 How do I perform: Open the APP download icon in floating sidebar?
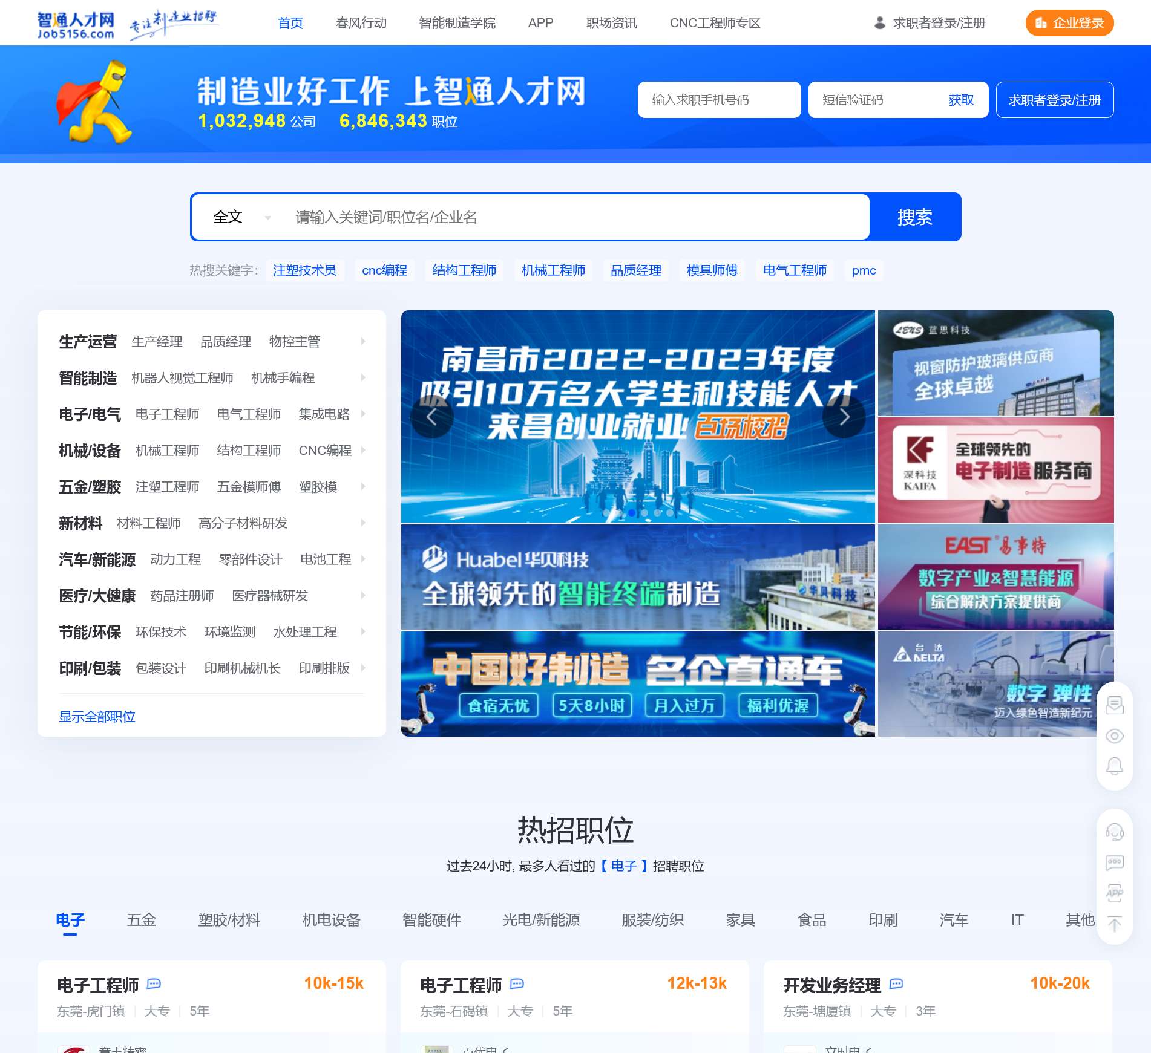click(x=1115, y=893)
